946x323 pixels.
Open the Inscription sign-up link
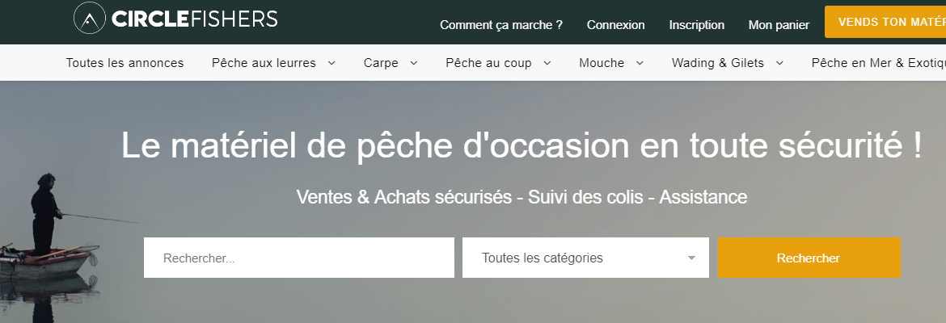click(697, 25)
